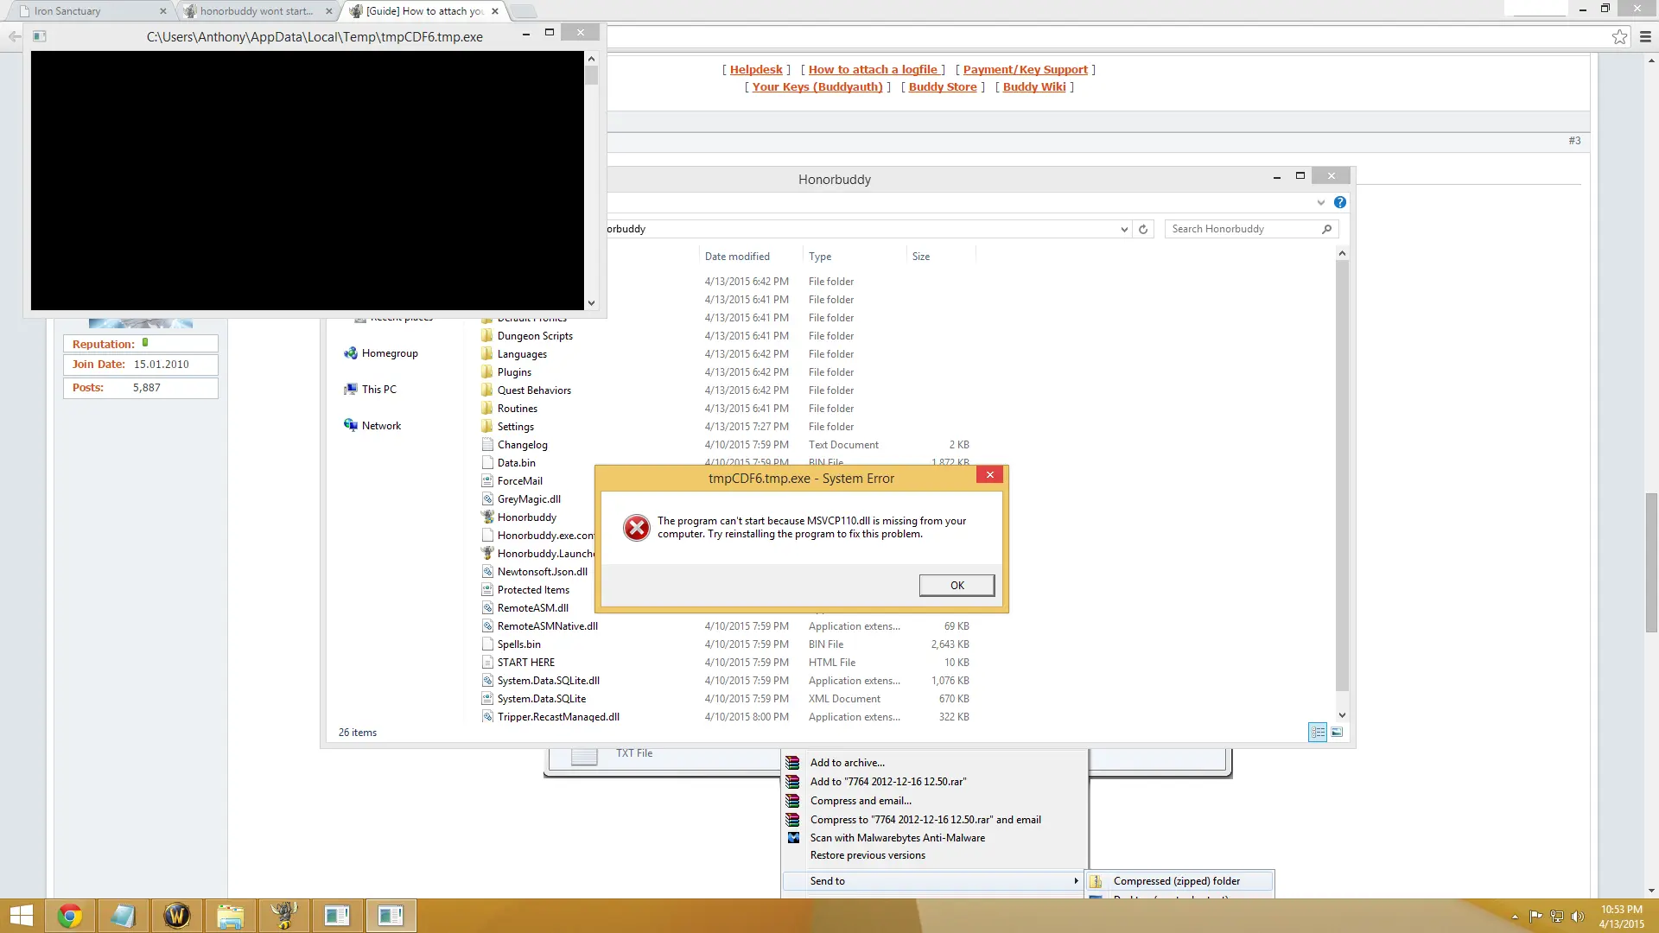Open the Payment/Key Support link
The width and height of the screenshot is (1659, 933).
1026,70
